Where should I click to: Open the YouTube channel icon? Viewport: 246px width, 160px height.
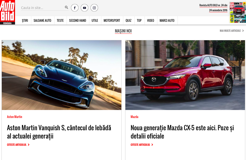click(x=85, y=8)
